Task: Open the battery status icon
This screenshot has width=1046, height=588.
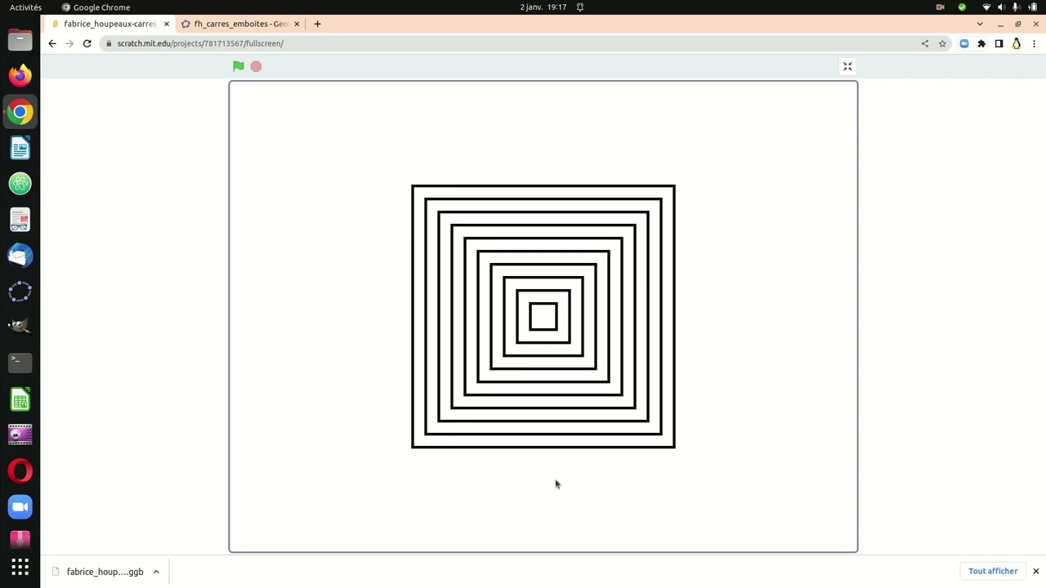Action: tap(1033, 7)
